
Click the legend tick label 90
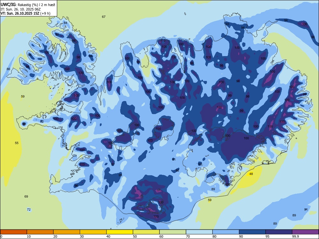241,236
